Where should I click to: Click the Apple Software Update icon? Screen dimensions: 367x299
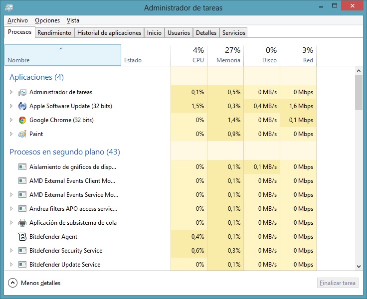coord(22,106)
